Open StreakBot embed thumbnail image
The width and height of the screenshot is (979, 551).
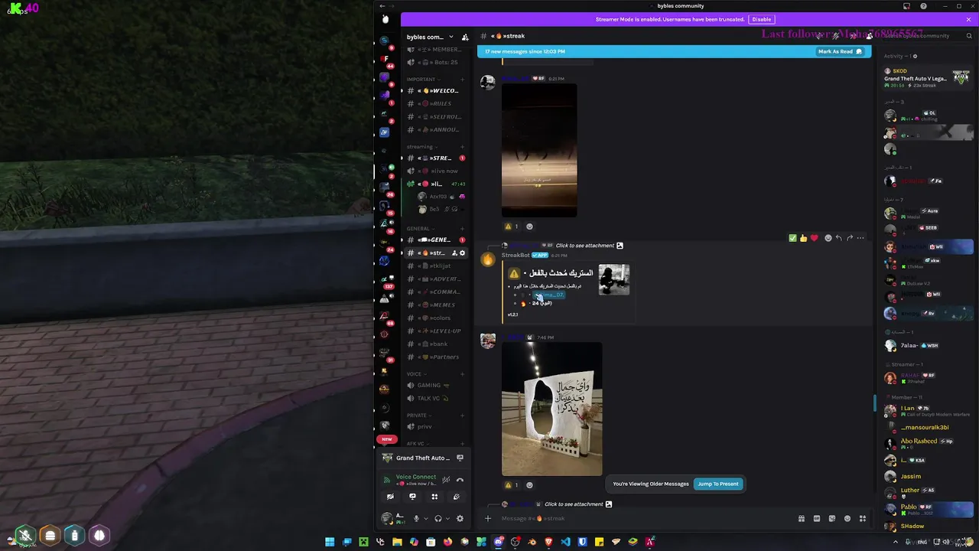614,279
